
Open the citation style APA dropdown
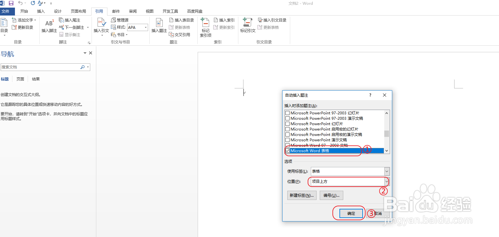[x=146, y=28]
